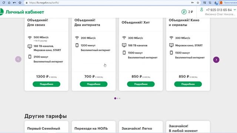
Task: Click Wi-Fi icon in Объединяй! Хит card
Action: point(124,38)
